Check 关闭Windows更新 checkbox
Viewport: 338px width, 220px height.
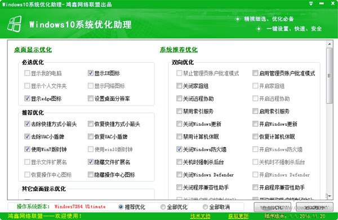coord(179,124)
